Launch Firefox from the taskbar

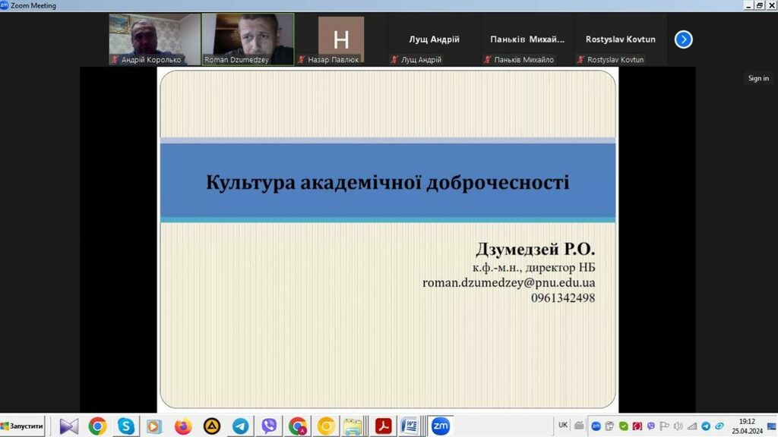click(183, 426)
